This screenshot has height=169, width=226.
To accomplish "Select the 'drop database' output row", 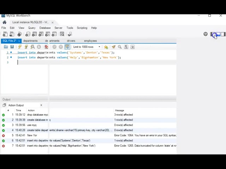I will click(89, 115).
